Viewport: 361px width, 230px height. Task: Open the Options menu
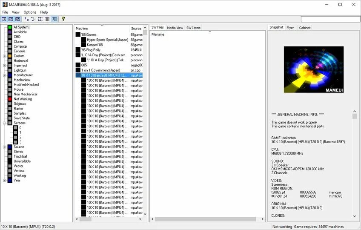30,12
